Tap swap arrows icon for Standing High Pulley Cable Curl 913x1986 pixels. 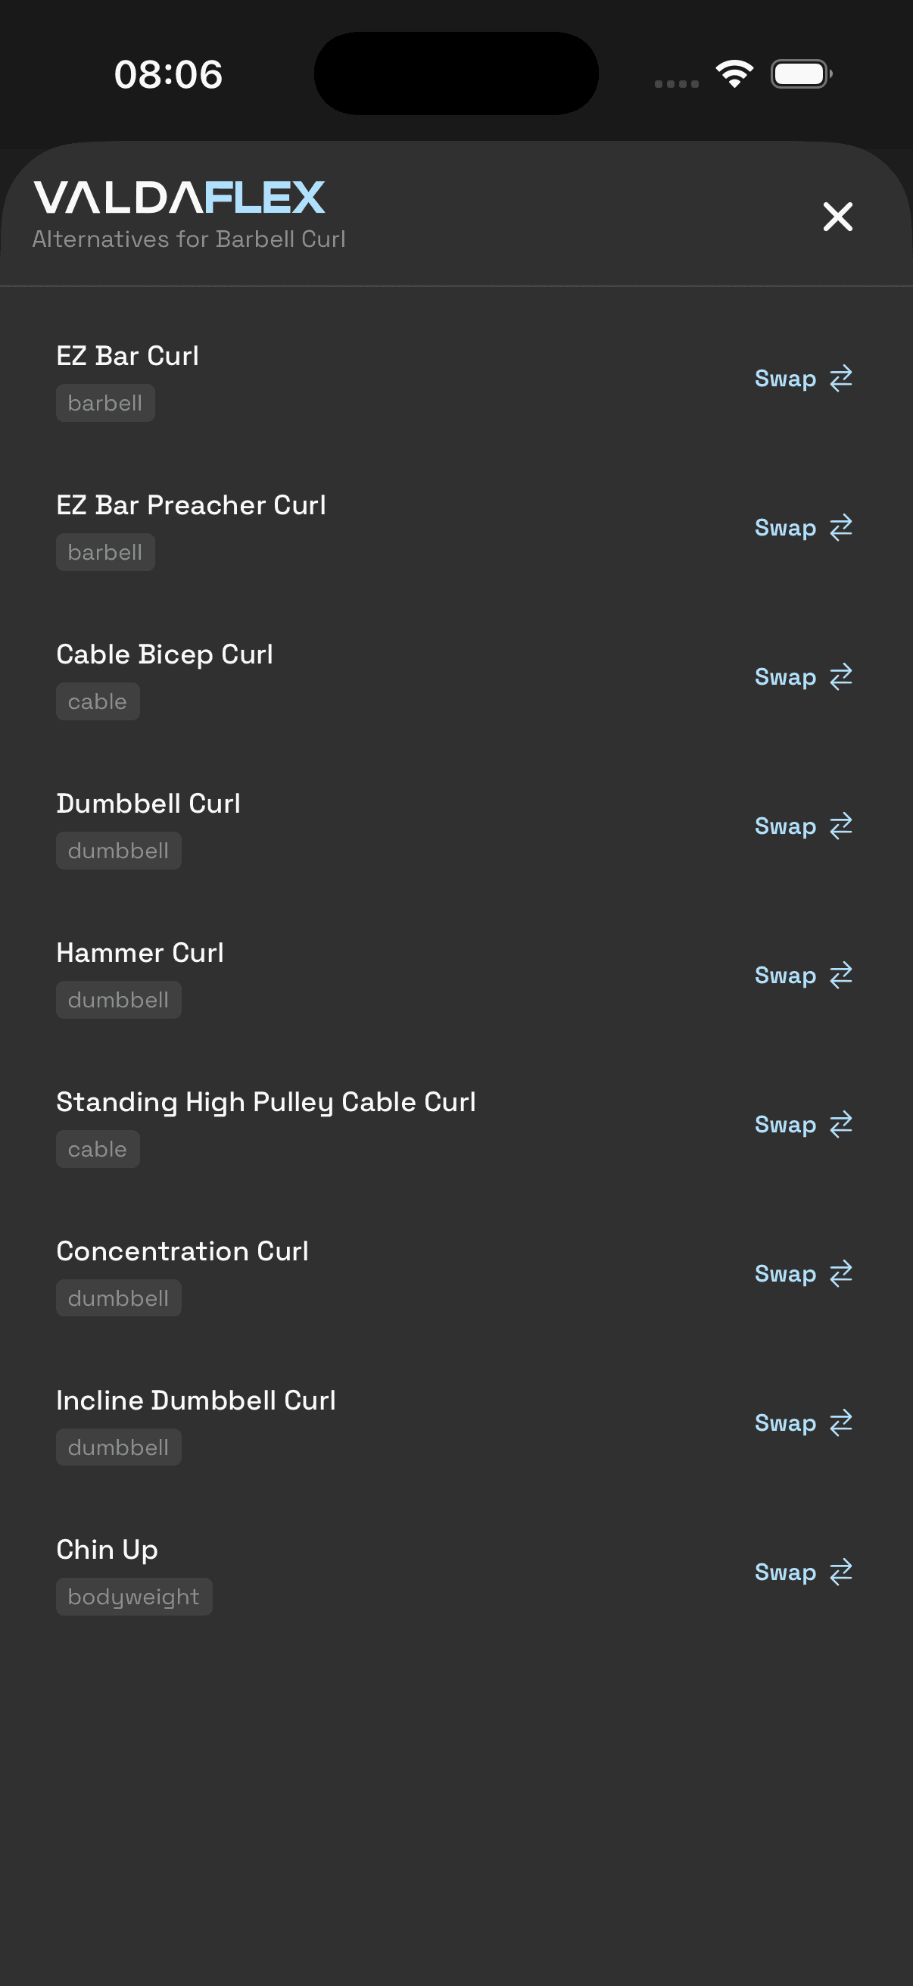click(840, 1125)
